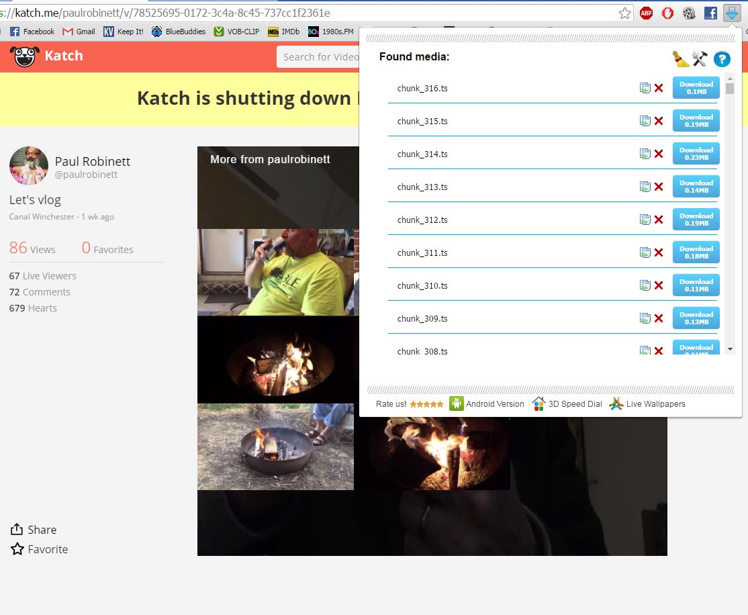Click the 72 Comments stat

pyautogui.click(x=40, y=292)
